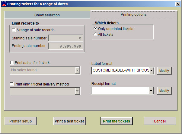Switch to the Show selection tab
This screenshot has height=134, width=182.
(x=47, y=15)
